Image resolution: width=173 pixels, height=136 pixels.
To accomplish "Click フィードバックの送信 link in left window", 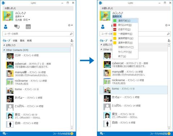I will coord(61,133).
